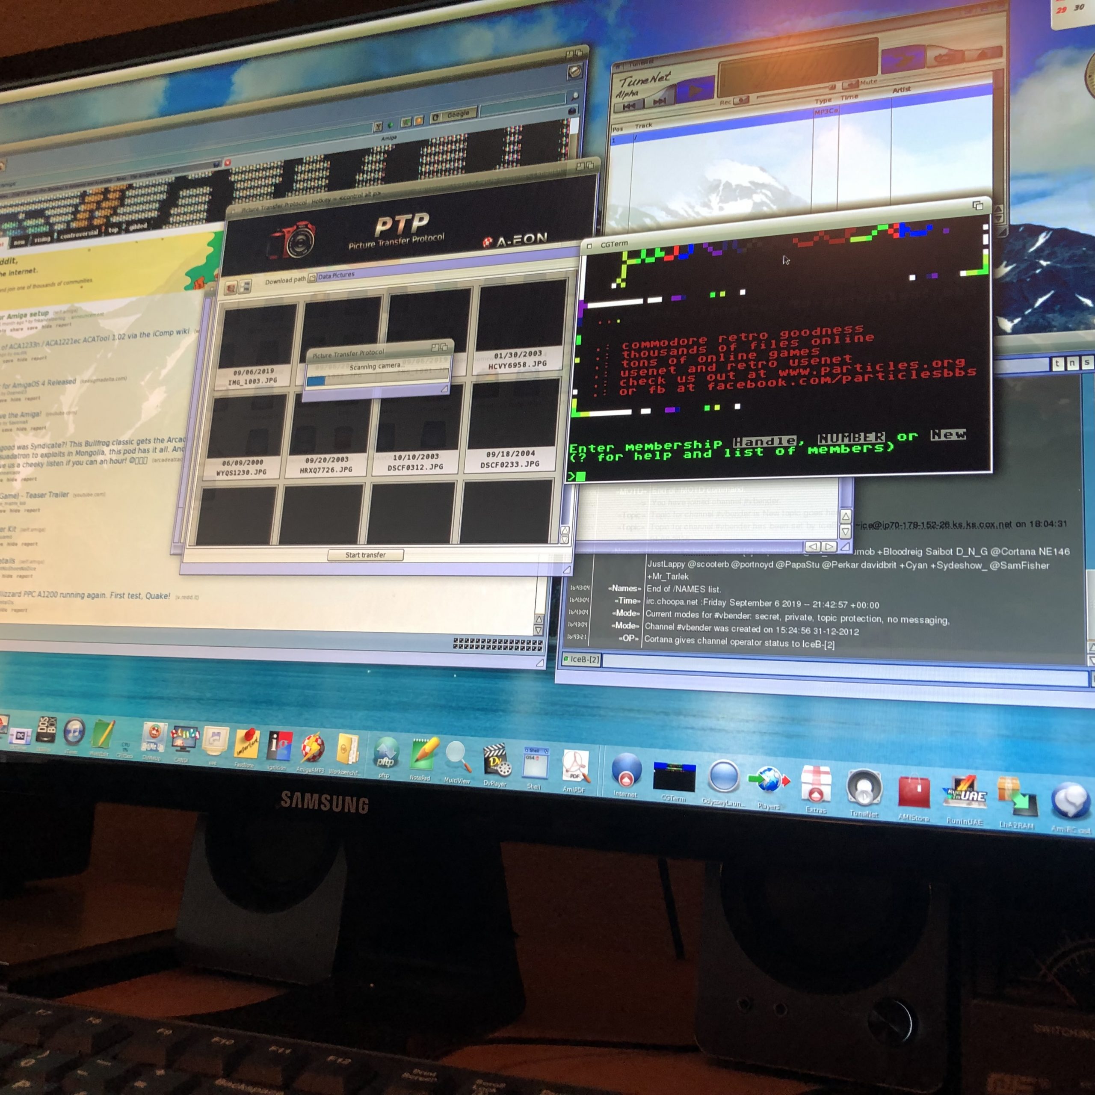The image size is (1095, 1095).
Task: Open the MultiEdit dock icon
Action: click(103, 734)
